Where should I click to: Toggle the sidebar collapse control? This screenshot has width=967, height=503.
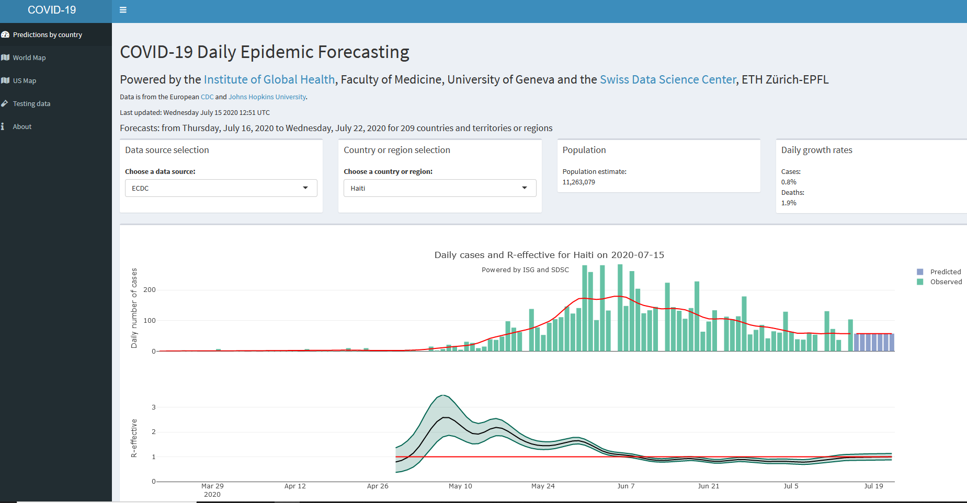click(123, 9)
